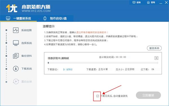This screenshot has width=169, height=106.
Task: Click the 下载速度 正在计算 text
Action: (97, 69)
